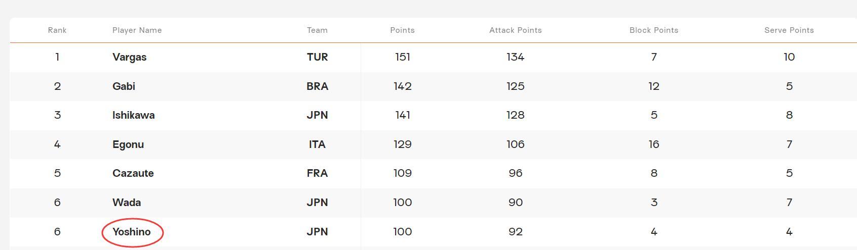The image size is (857, 250).
Task: Click the Block Points column header
Action: pos(653,30)
